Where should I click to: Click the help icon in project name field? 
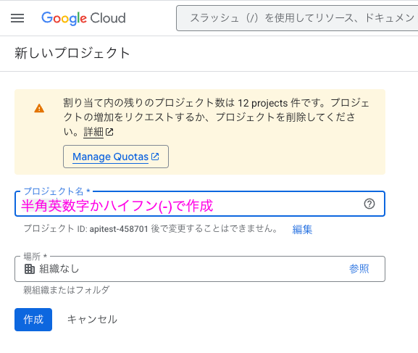pyautogui.click(x=369, y=204)
